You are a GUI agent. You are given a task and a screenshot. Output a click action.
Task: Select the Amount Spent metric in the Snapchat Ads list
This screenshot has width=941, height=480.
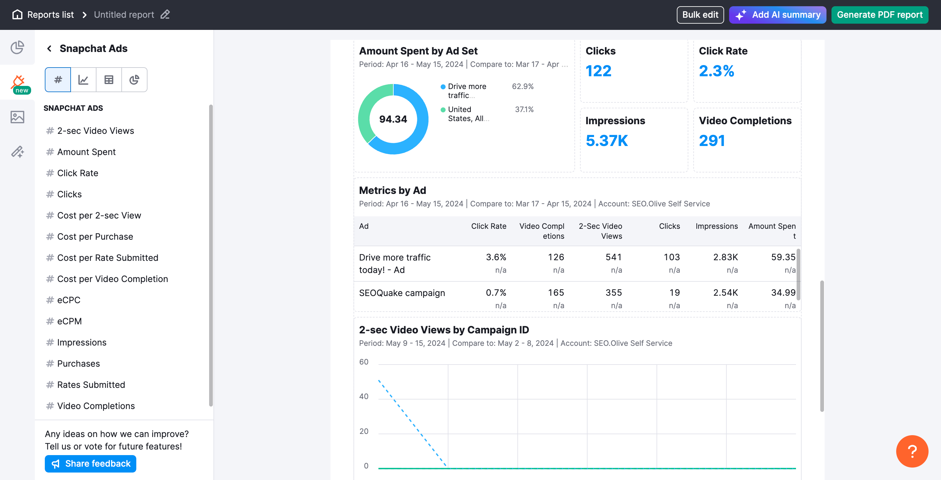[86, 152]
